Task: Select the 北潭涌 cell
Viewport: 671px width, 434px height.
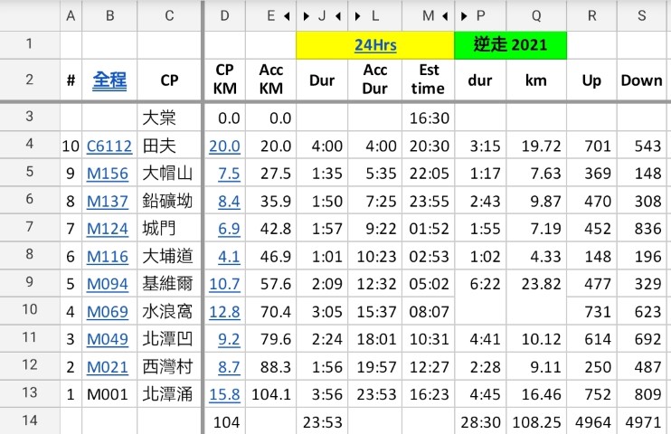Action: (x=169, y=394)
